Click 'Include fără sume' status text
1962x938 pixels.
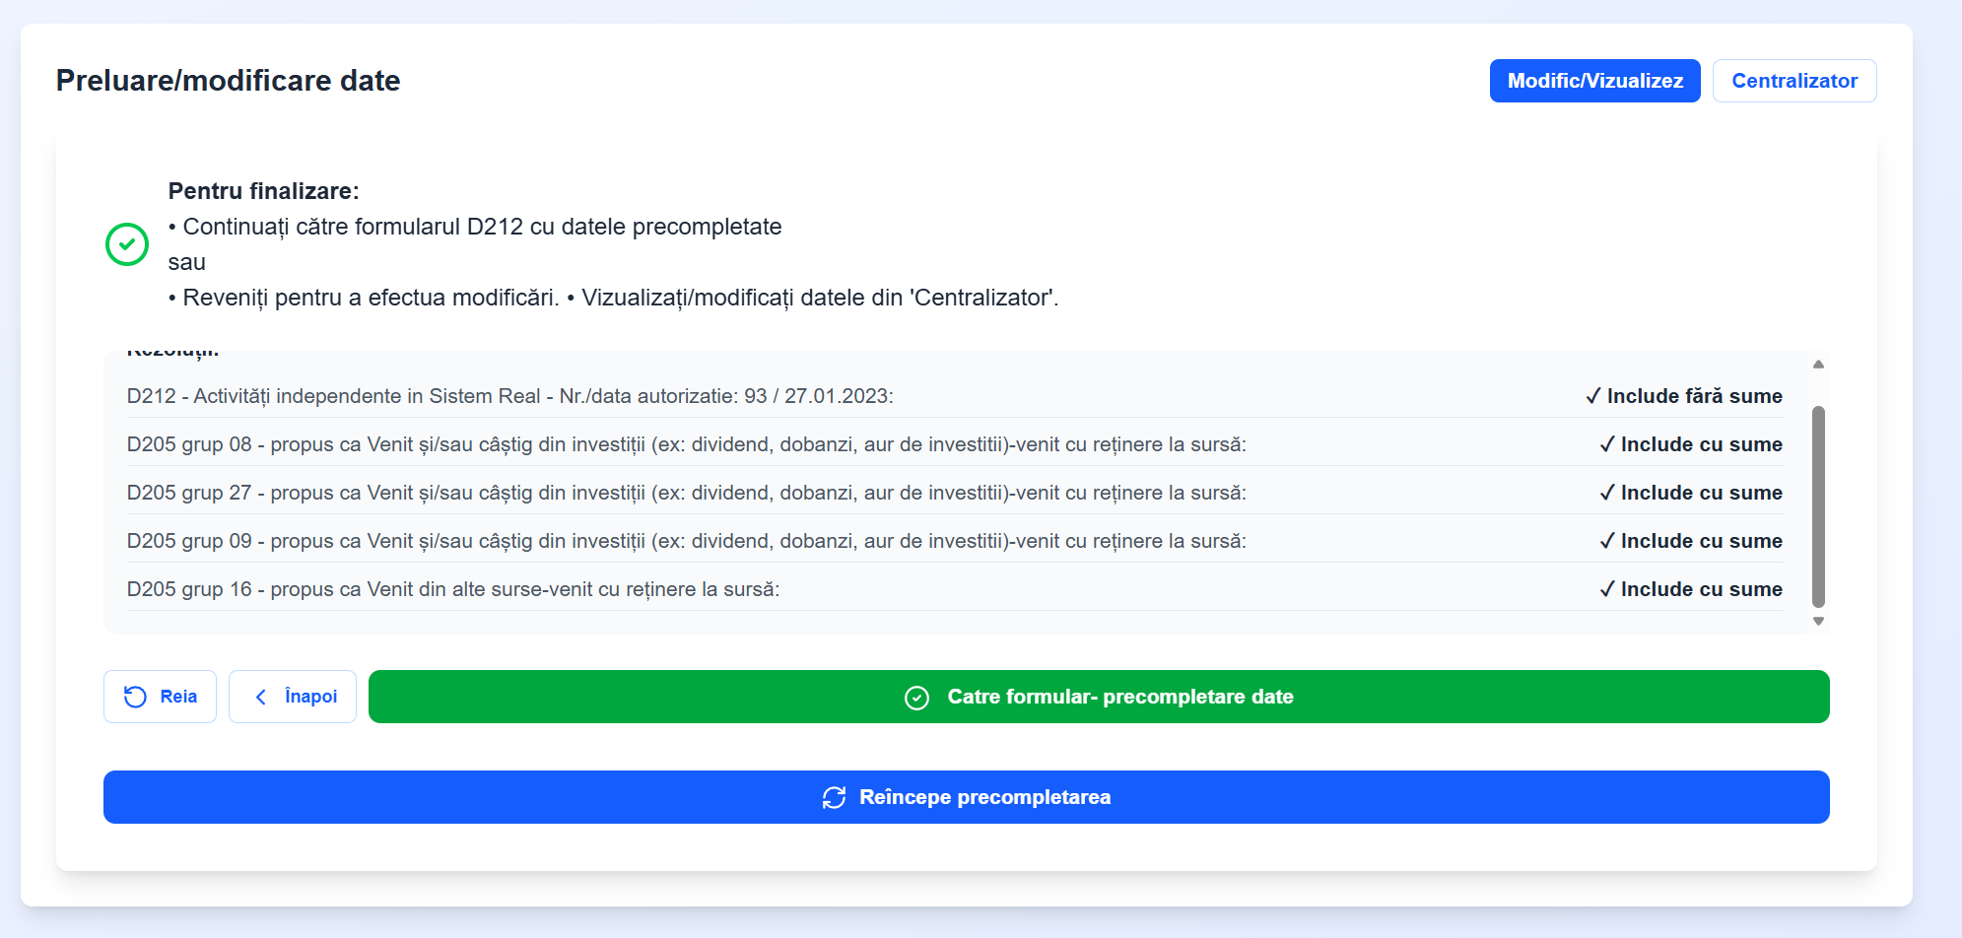tap(1684, 396)
